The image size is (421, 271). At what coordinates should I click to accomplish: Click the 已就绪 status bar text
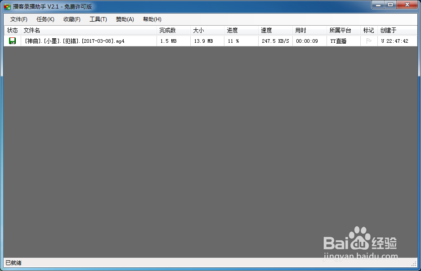tap(13, 262)
